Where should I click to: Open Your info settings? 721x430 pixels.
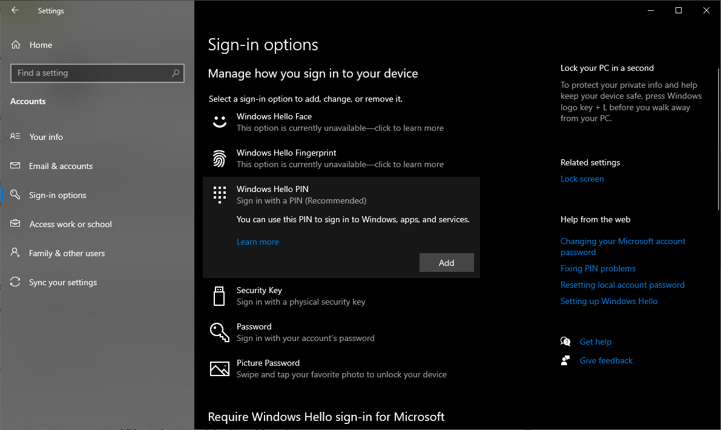[47, 137]
